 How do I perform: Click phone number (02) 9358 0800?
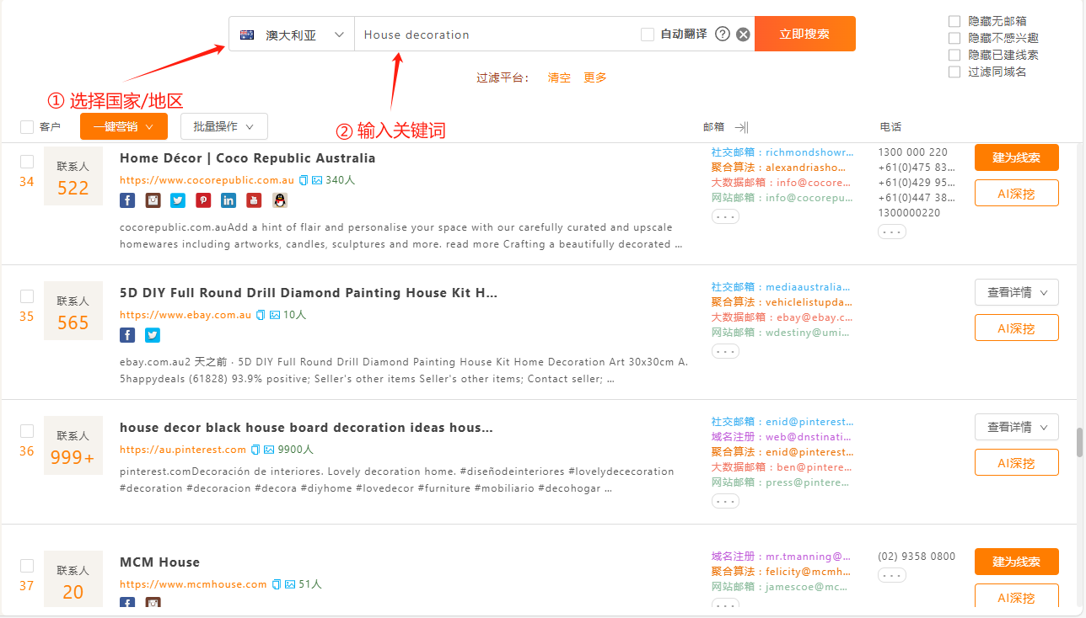click(x=917, y=557)
